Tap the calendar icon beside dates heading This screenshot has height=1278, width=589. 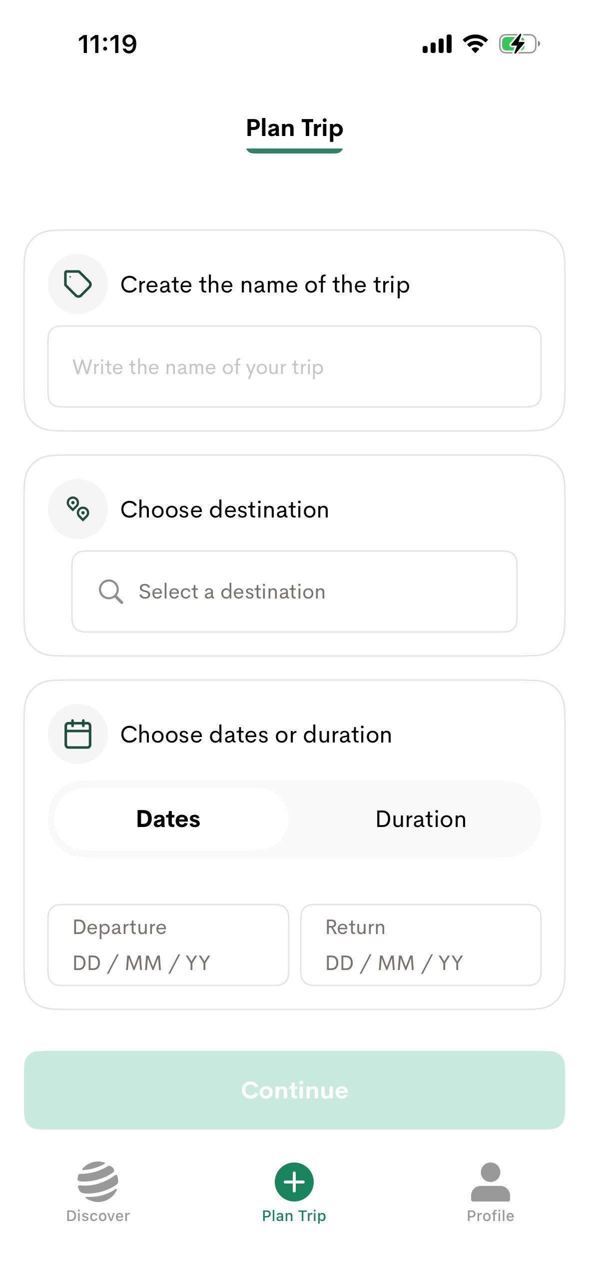78,734
